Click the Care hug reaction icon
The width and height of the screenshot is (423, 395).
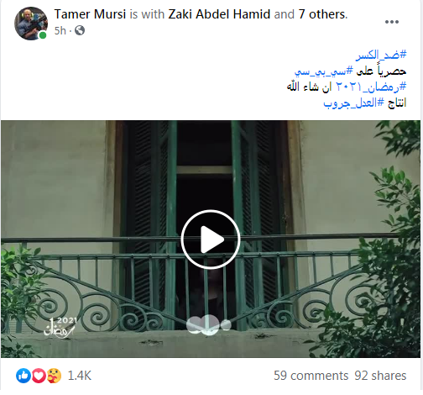point(54,376)
